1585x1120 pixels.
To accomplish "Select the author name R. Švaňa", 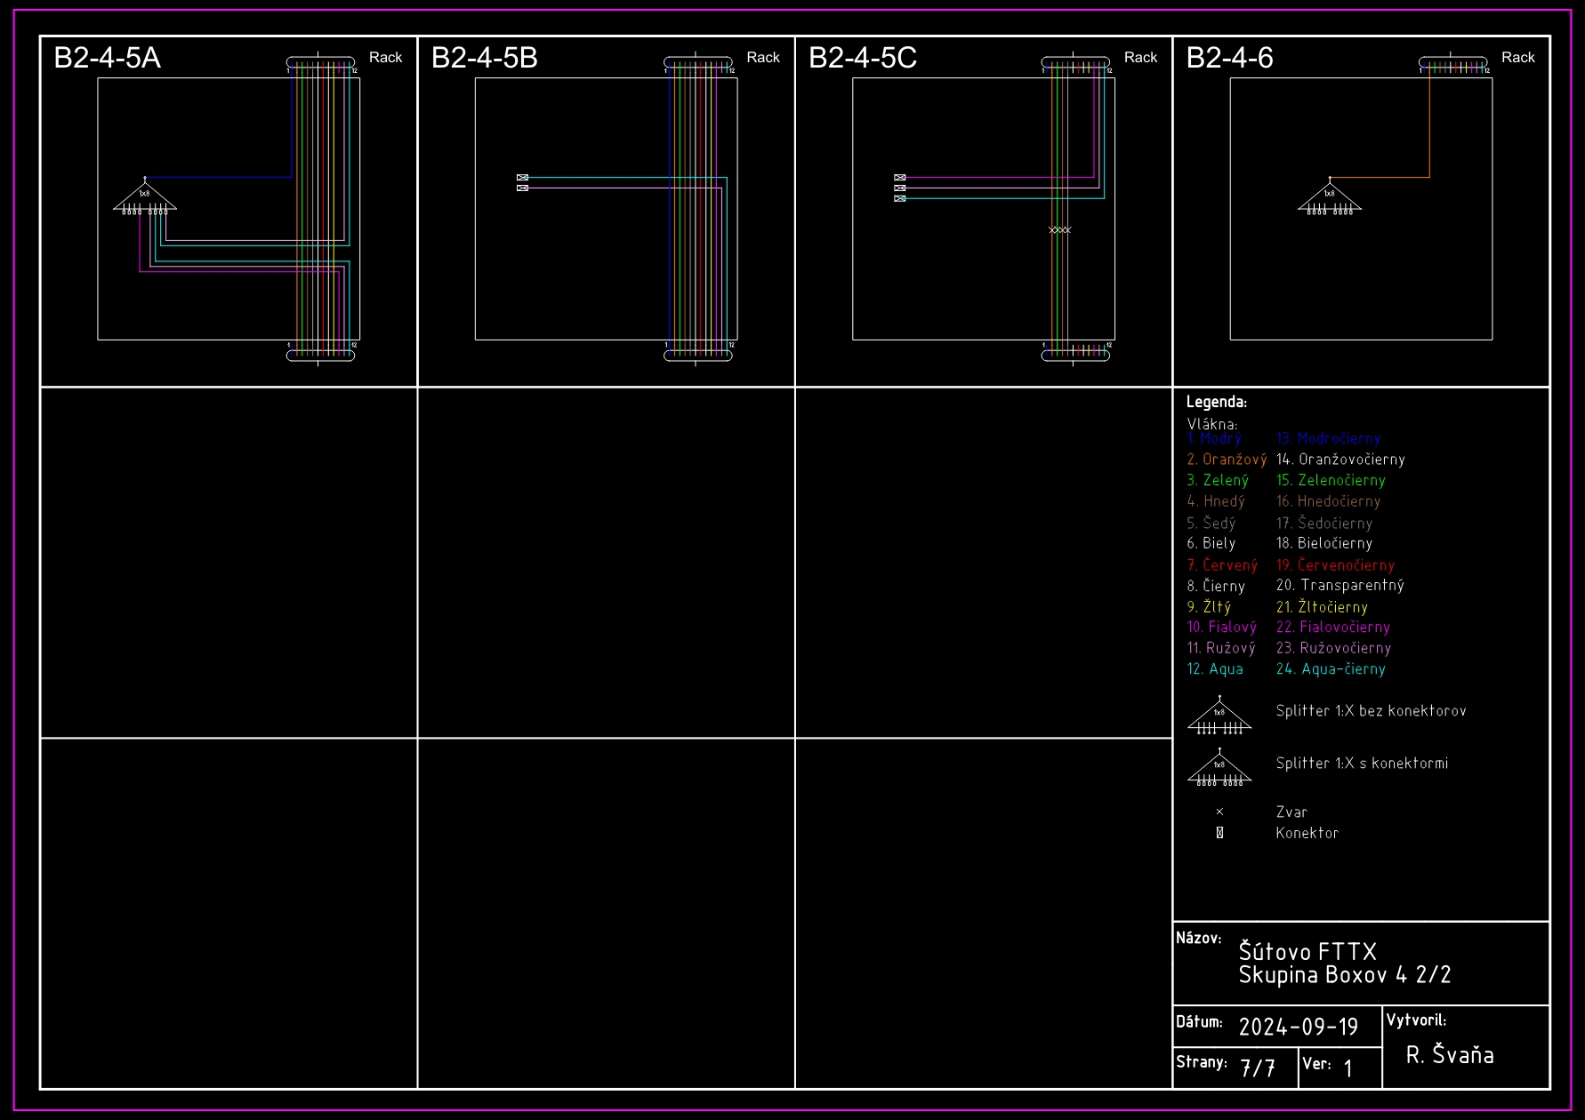I will (1449, 1055).
